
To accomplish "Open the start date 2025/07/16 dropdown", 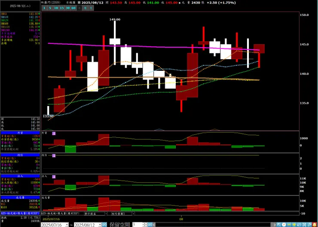I will click(x=67, y=225).
